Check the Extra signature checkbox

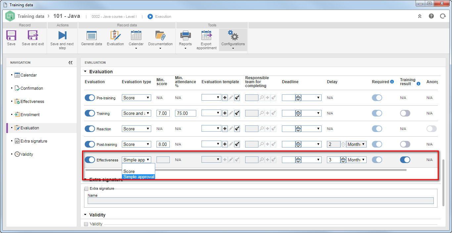click(x=86, y=189)
